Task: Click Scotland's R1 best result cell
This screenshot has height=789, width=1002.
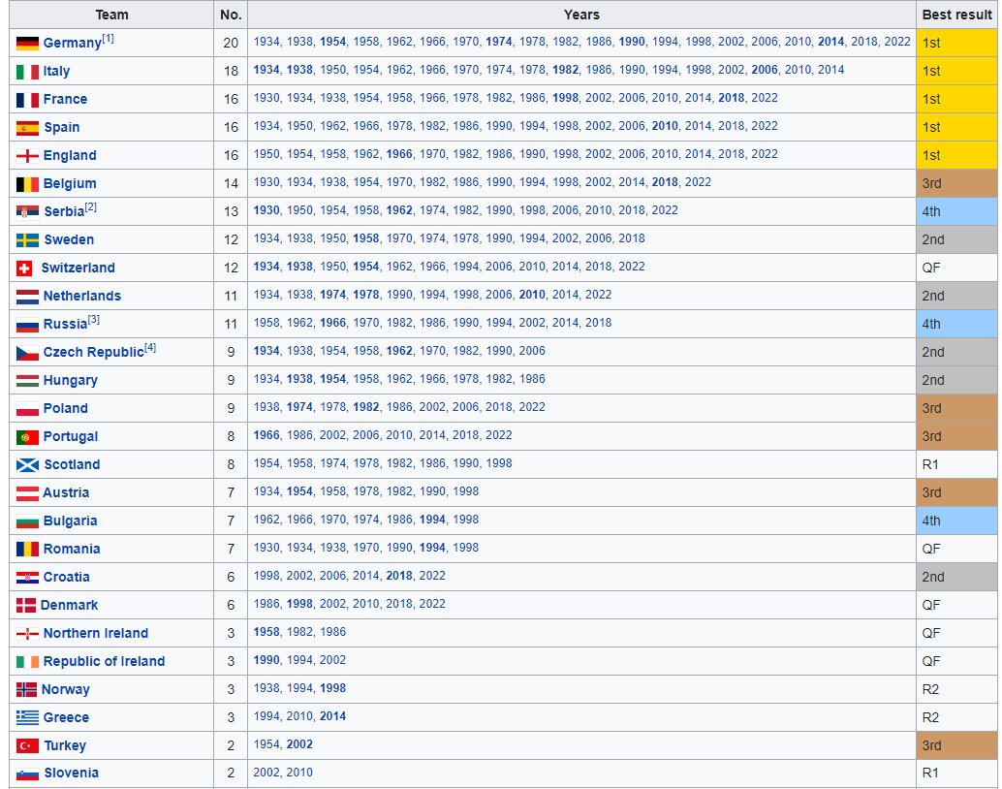Action: pos(956,465)
